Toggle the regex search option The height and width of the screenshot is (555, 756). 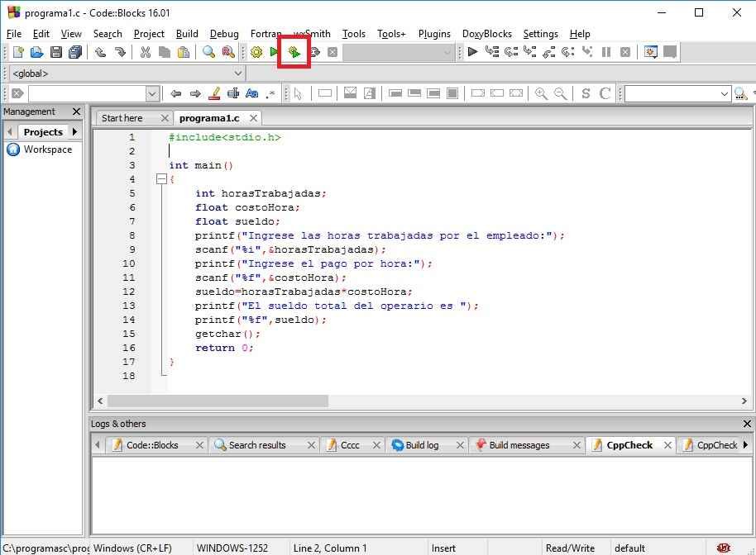[271, 94]
